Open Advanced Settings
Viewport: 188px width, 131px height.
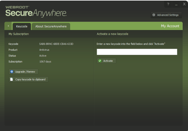[x=166, y=15]
